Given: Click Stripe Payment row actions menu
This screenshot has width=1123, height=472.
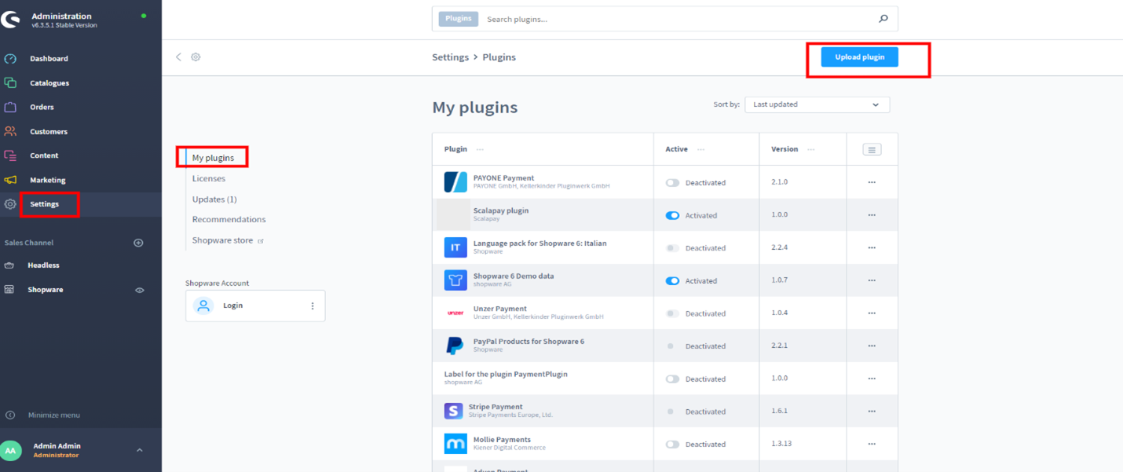Looking at the screenshot, I should coord(872,412).
